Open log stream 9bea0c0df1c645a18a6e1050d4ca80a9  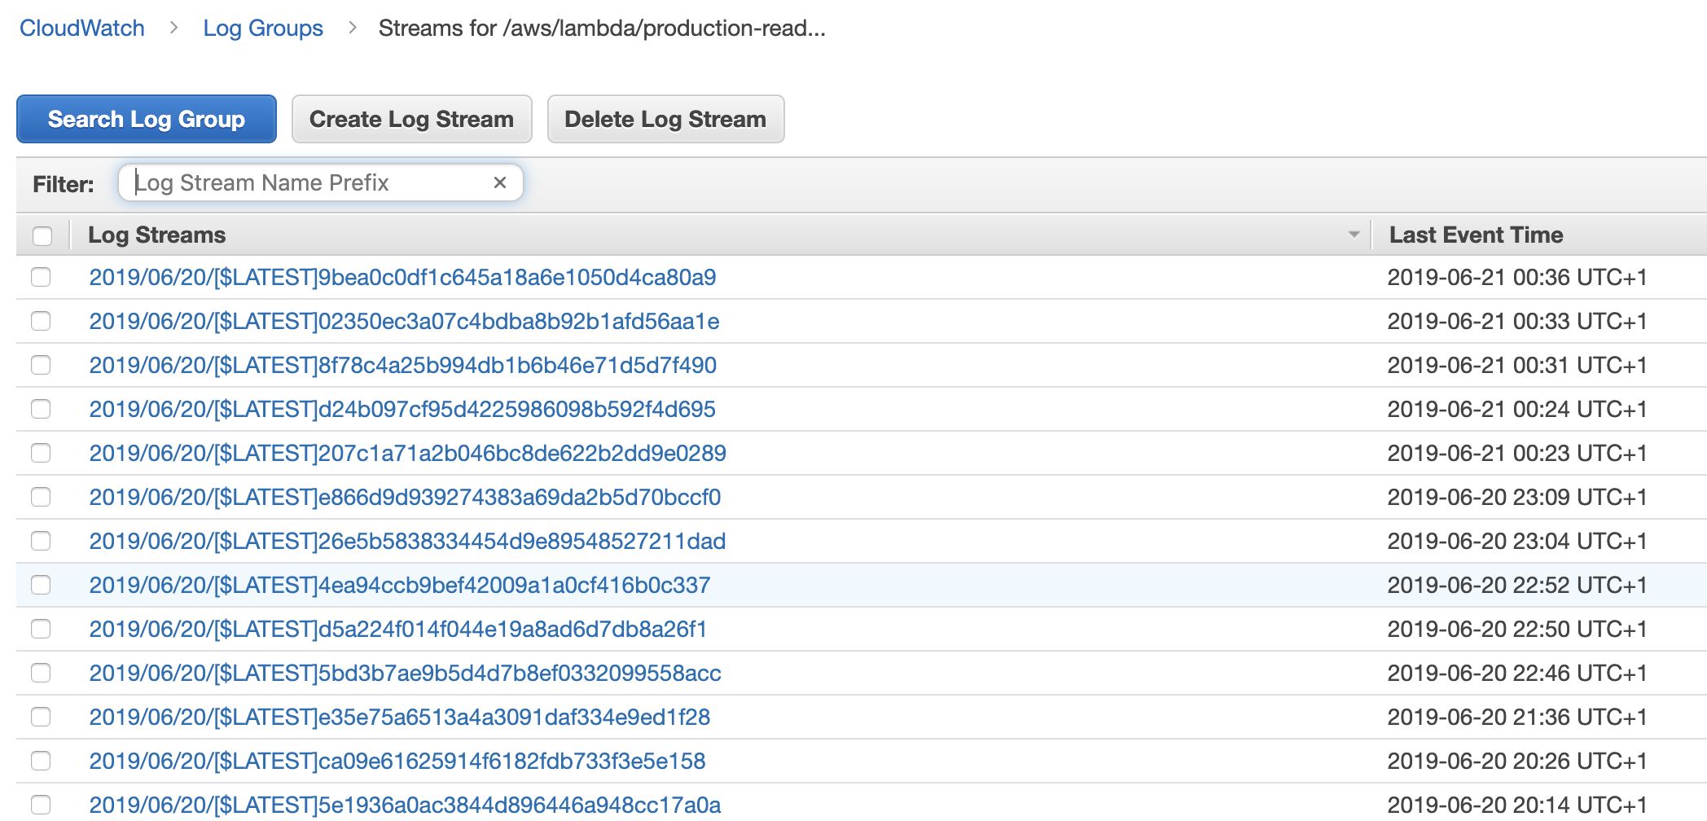pos(402,277)
